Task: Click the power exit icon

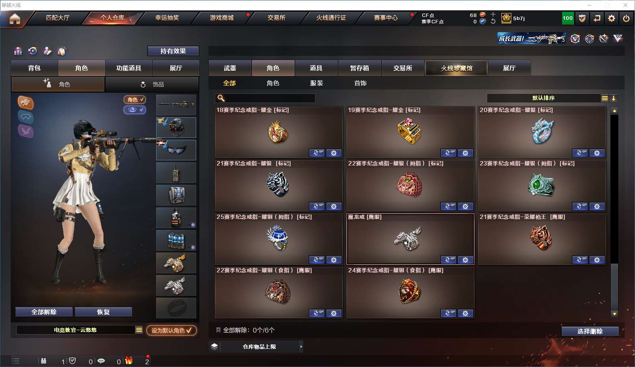Action: tap(626, 18)
